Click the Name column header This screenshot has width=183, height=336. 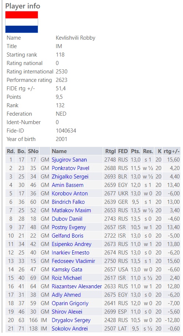[x=59, y=151]
